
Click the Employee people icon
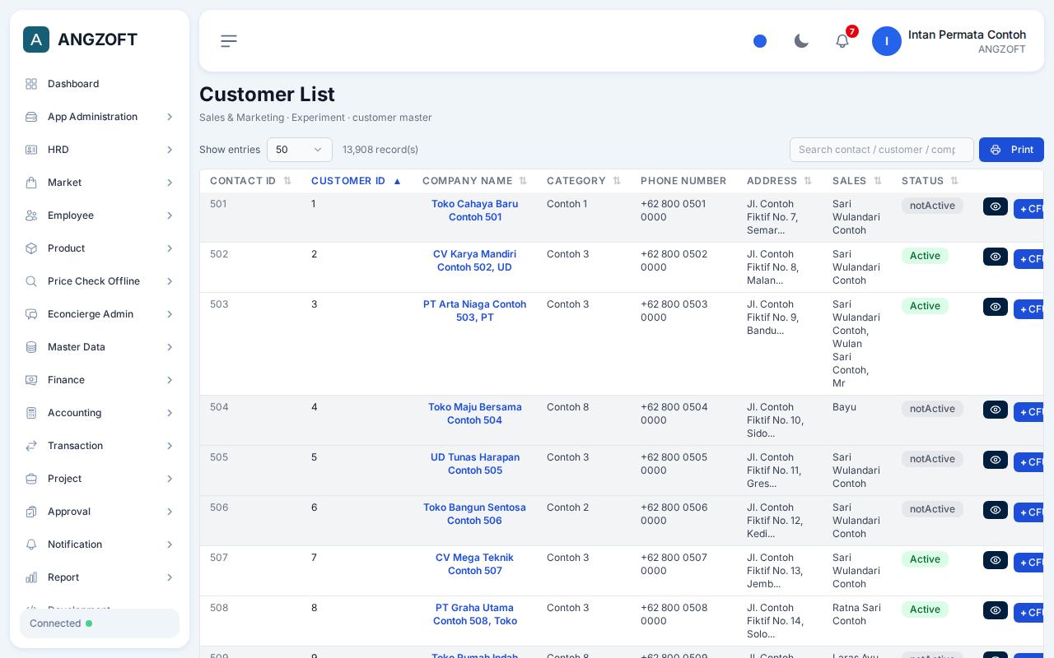tap(31, 215)
